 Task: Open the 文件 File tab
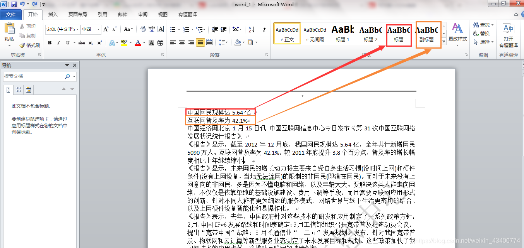pyautogui.click(x=11, y=15)
